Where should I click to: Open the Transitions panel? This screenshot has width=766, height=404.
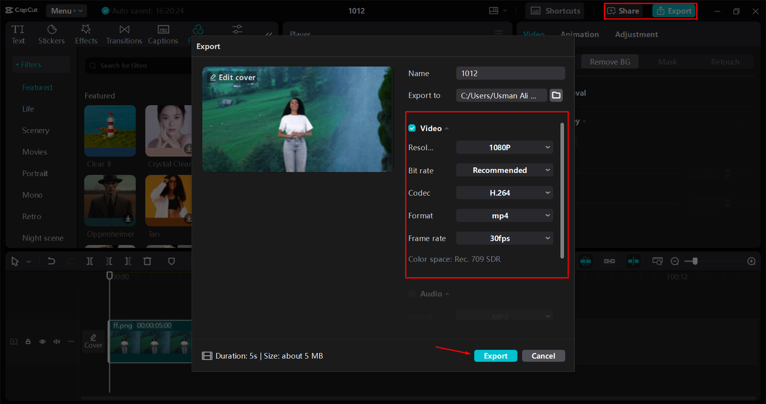(124, 35)
